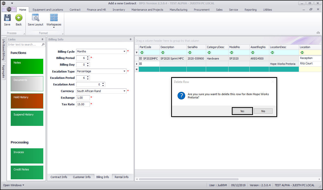
Task: Open the Aggregate side tab
Action: (x=3, y=71)
